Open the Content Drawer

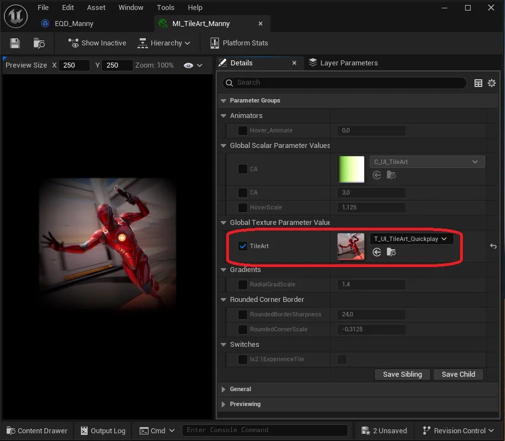pos(37,430)
